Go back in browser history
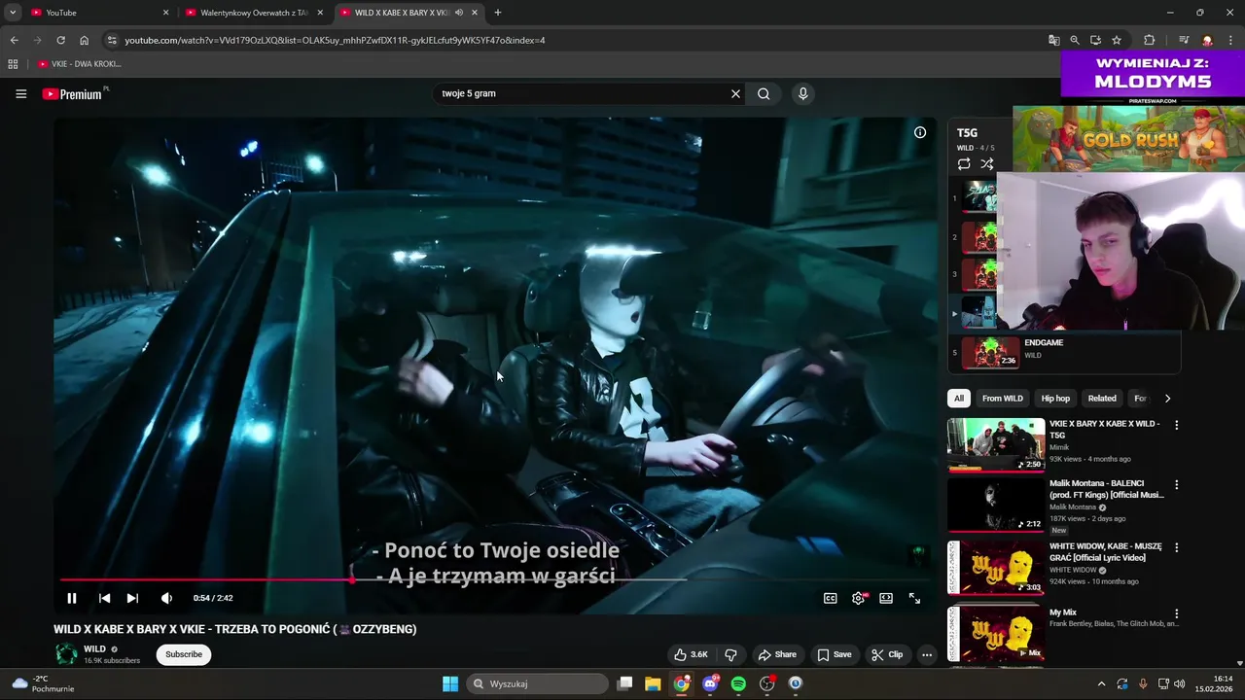This screenshot has height=700, width=1245. 14,40
